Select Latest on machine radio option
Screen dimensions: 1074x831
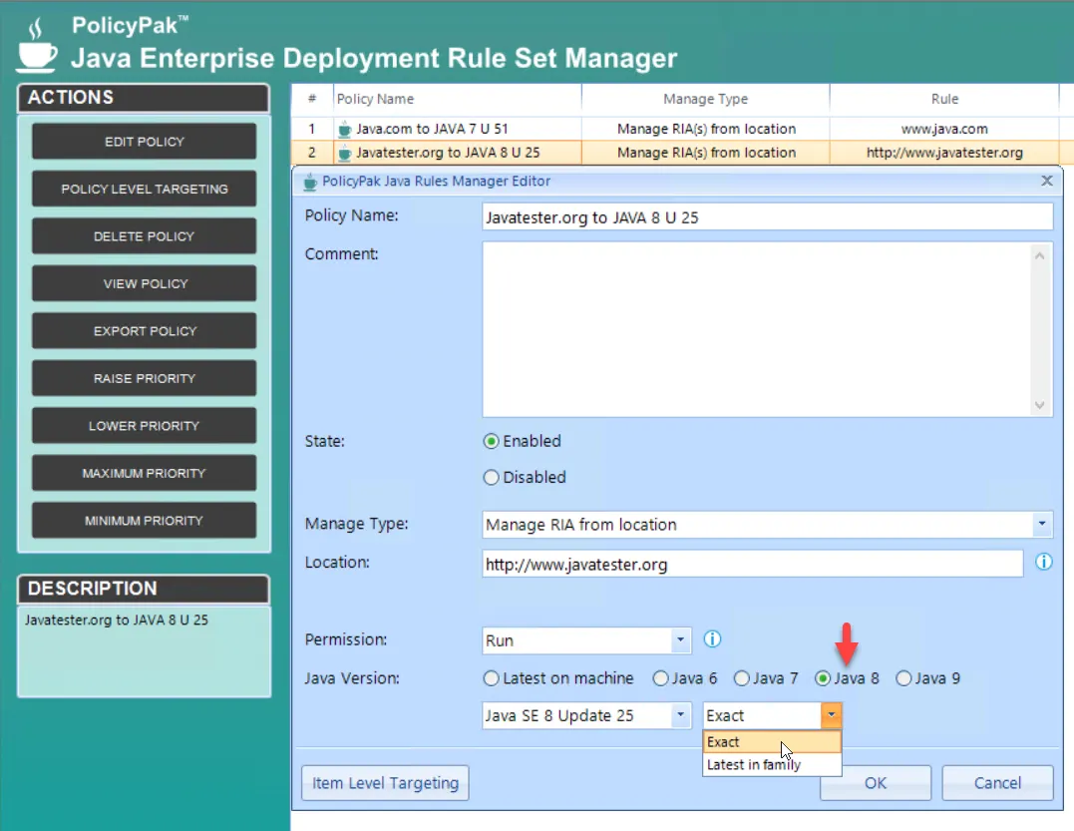coord(491,678)
